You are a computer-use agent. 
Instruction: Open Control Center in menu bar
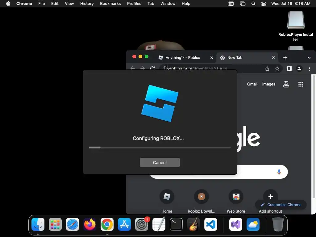tap(264, 4)
